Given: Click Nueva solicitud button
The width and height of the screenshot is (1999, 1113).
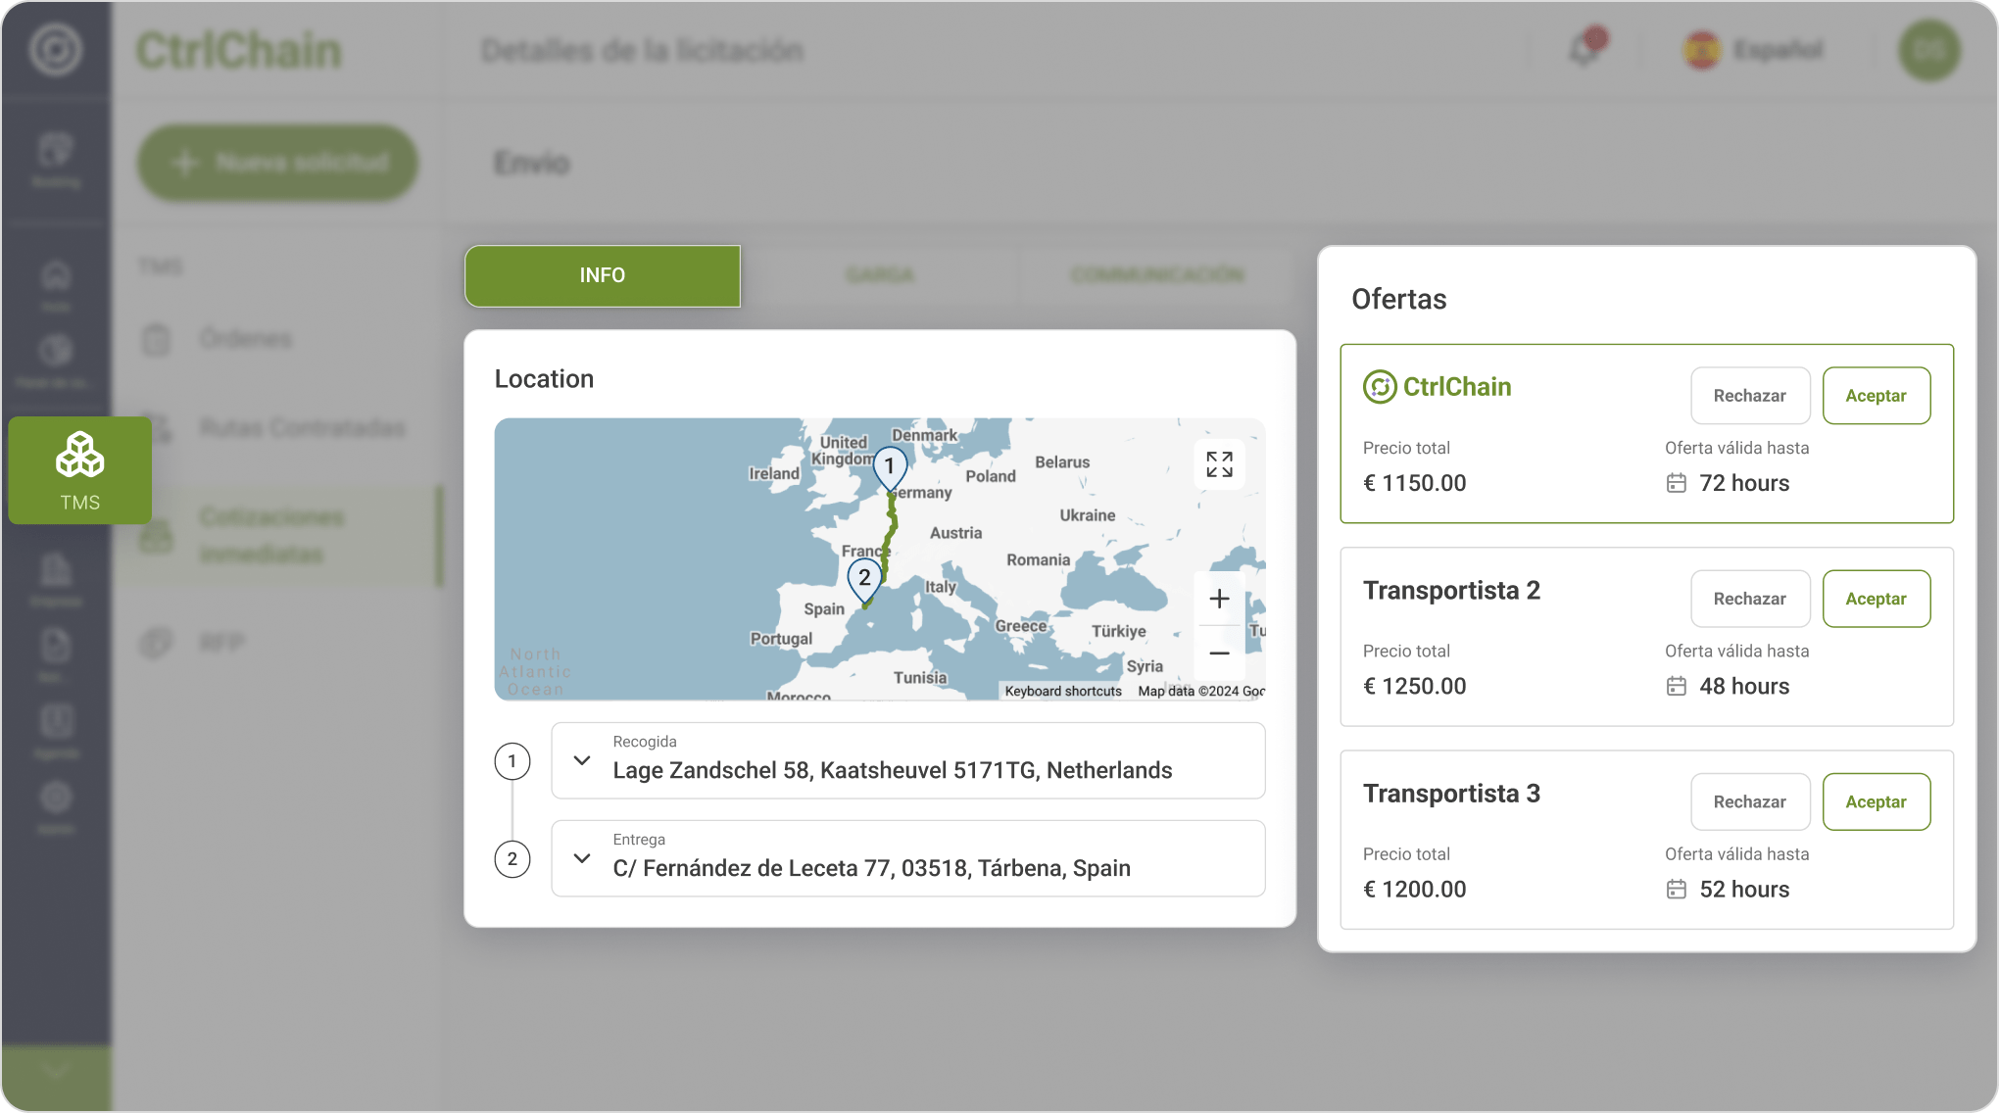Looking at the screenshot, I should (x=278, y=163).
